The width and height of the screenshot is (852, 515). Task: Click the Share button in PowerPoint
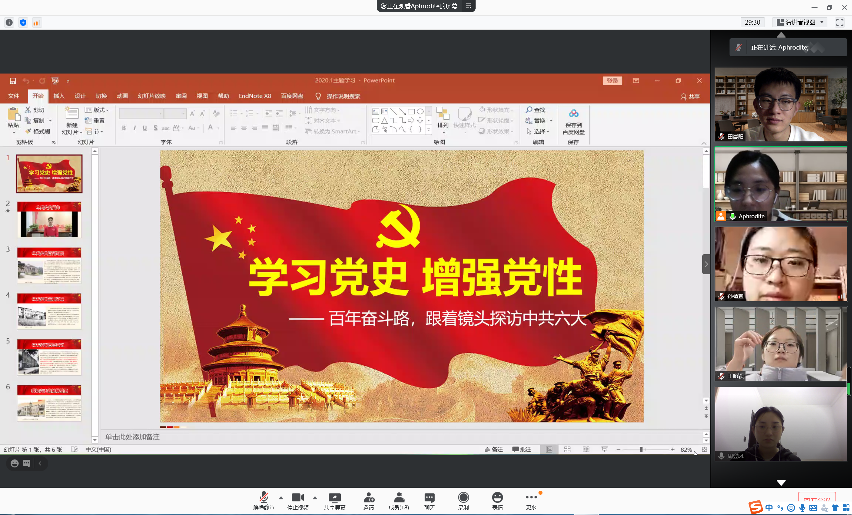tap(690, 96)
